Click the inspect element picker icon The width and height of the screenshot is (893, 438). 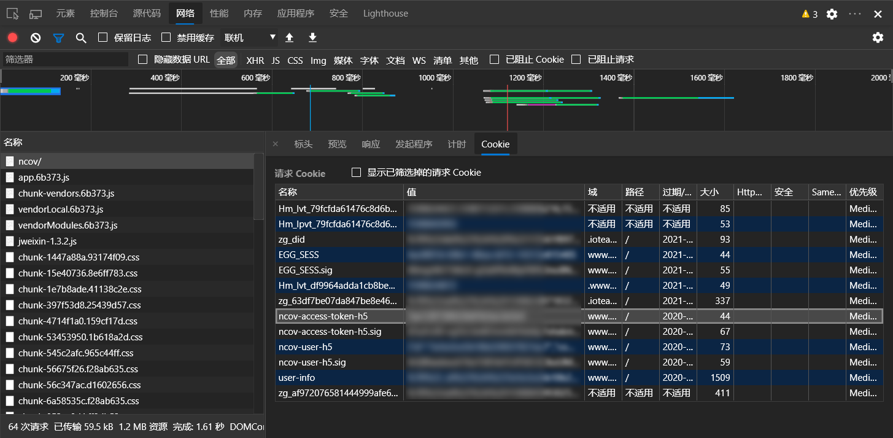(x=12, y=14)
